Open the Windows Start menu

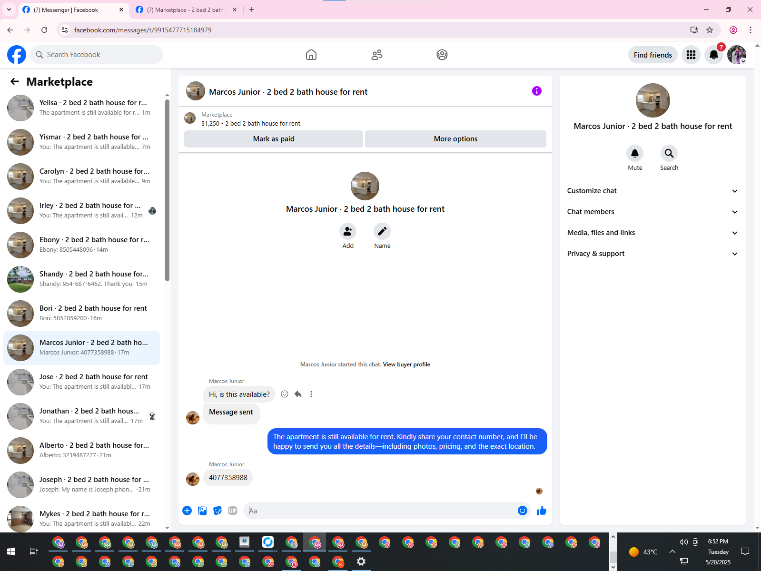11,551
